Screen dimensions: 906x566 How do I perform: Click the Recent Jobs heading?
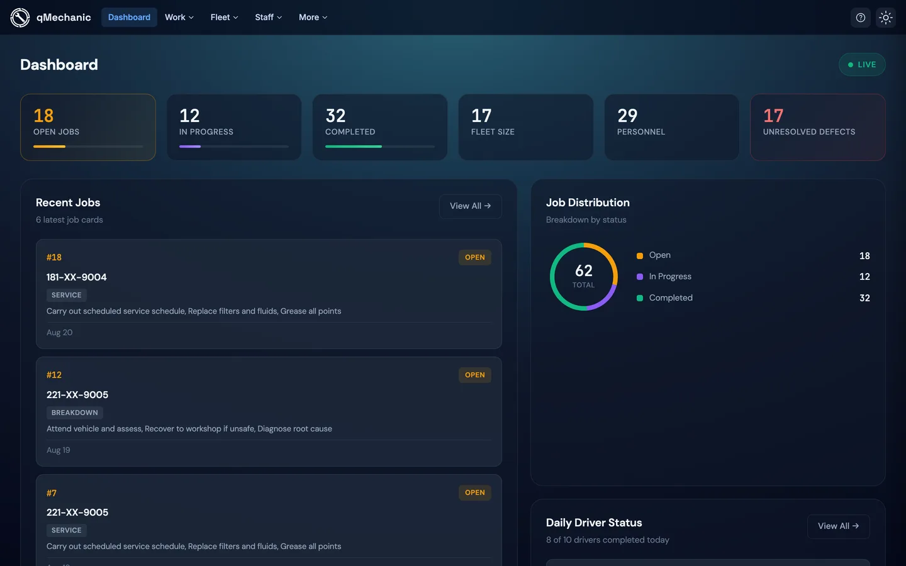click(x=68, y=203)
